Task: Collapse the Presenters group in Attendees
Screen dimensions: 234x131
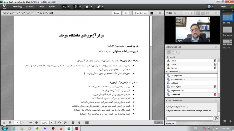Action: (167, 72)
